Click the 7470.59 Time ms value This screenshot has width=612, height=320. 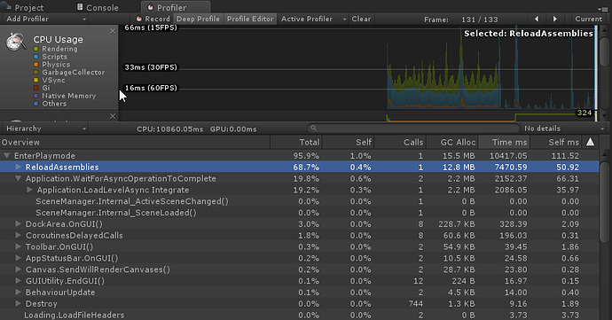[511, 167]
